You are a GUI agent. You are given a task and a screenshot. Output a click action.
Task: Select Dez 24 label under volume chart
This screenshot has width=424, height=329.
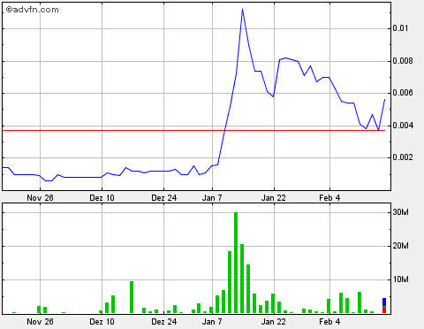point(164,322)
